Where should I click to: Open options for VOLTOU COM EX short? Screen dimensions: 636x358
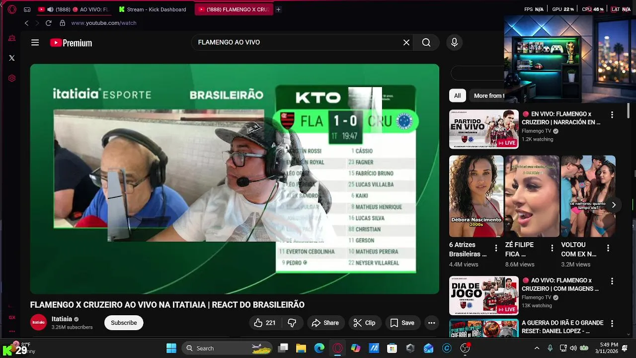tap(608, 248)
